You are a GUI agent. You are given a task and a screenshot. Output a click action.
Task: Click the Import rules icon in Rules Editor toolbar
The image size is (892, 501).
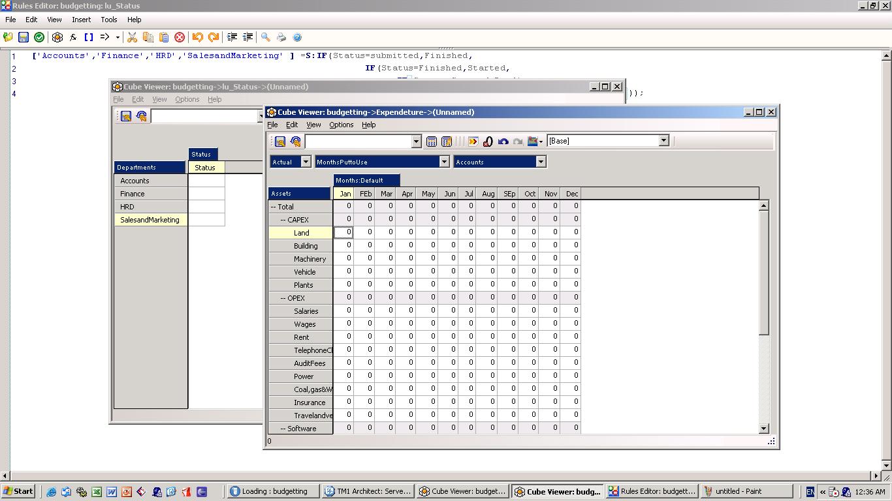click(8, 37)
